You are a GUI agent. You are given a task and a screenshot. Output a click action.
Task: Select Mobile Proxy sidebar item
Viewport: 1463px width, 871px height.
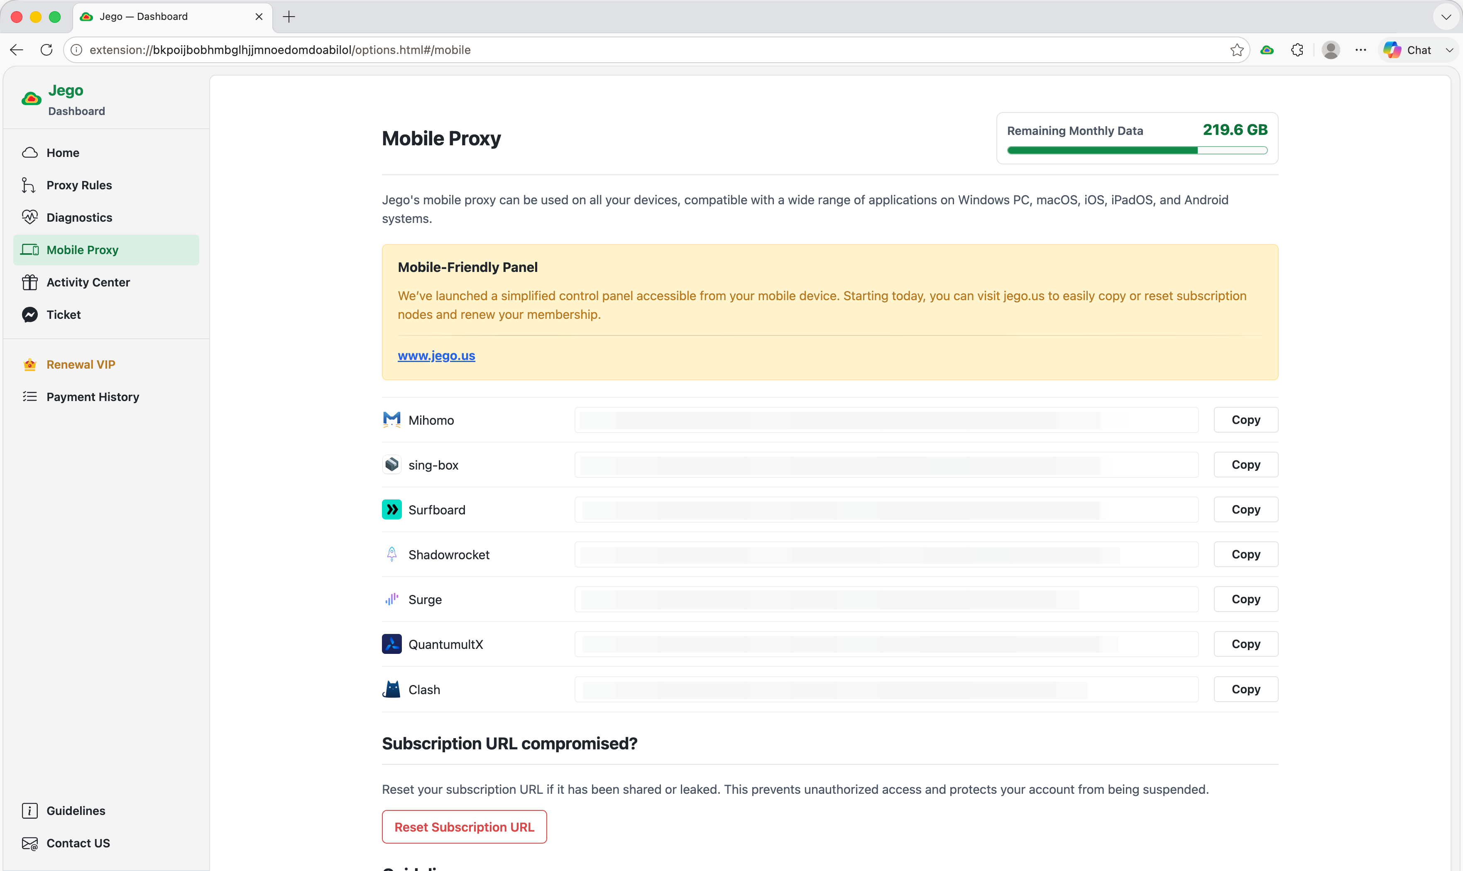106,250
